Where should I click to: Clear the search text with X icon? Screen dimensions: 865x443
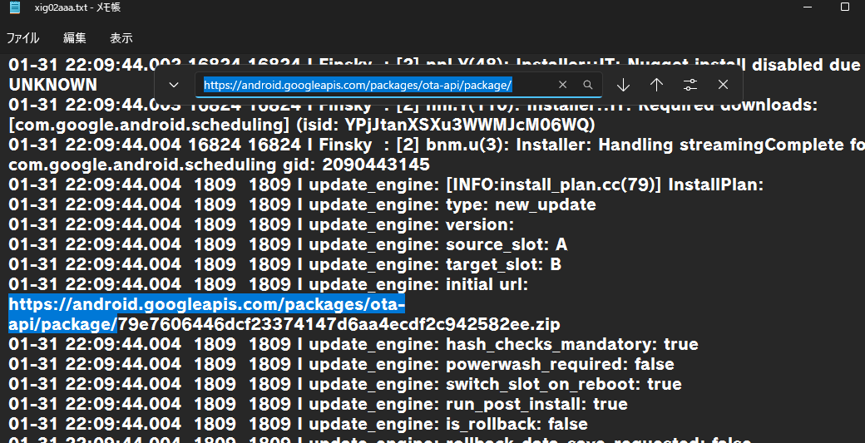pos(562,85)
